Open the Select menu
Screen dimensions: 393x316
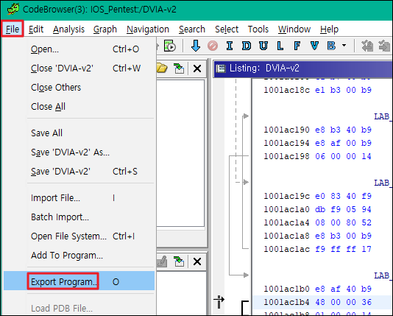[227, 29]
